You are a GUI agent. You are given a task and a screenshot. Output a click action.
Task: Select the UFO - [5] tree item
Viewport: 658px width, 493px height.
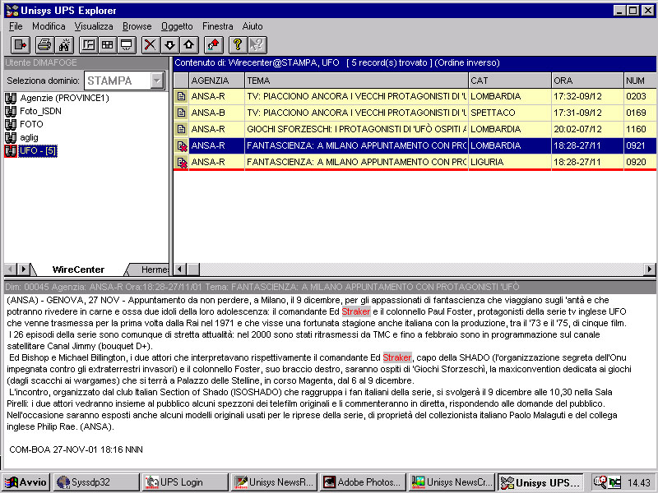pyautogui.click(x=38, y=150)
